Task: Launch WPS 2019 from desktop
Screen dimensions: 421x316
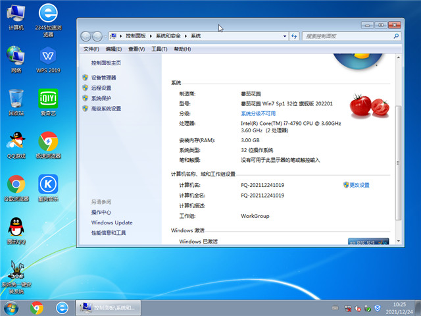Action: (48, 60)
